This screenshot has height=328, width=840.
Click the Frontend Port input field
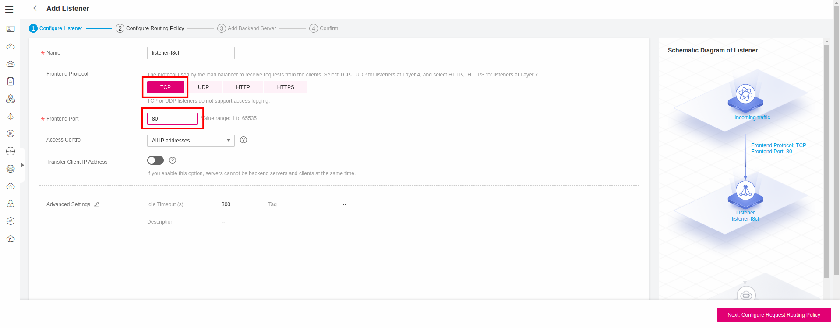point(172,119)
